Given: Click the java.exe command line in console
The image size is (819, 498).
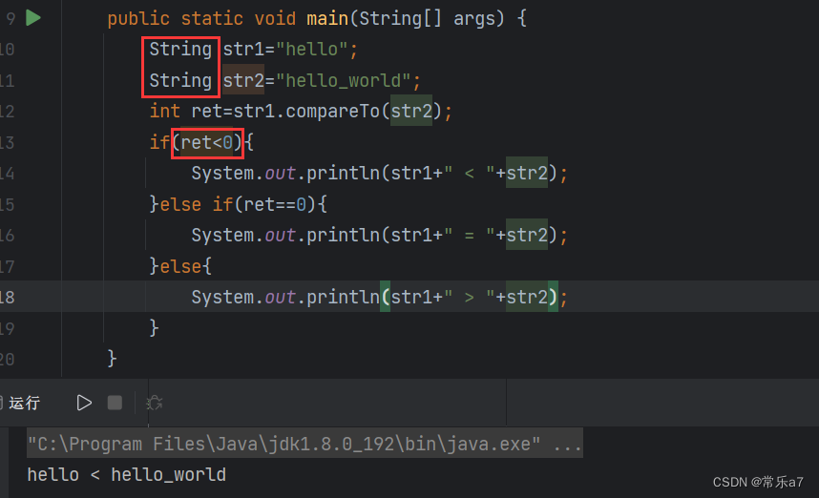Looking at the screenshot, I should coord(304,444).
